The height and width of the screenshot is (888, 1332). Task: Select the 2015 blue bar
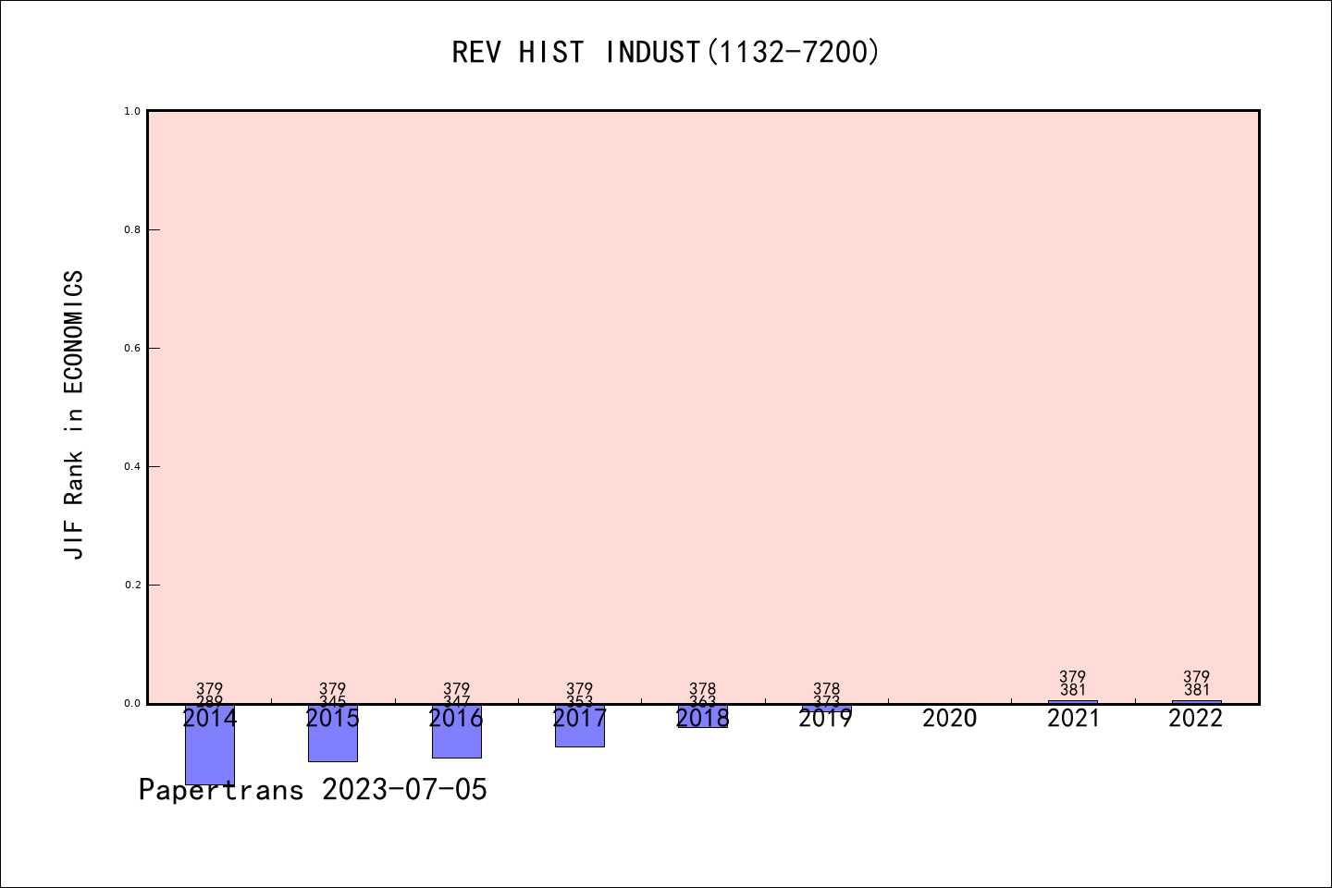pyautogui.click(x=333, y=733)
